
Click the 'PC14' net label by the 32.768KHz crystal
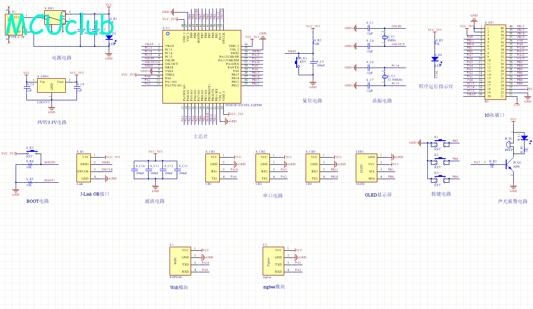coord(395,66)
